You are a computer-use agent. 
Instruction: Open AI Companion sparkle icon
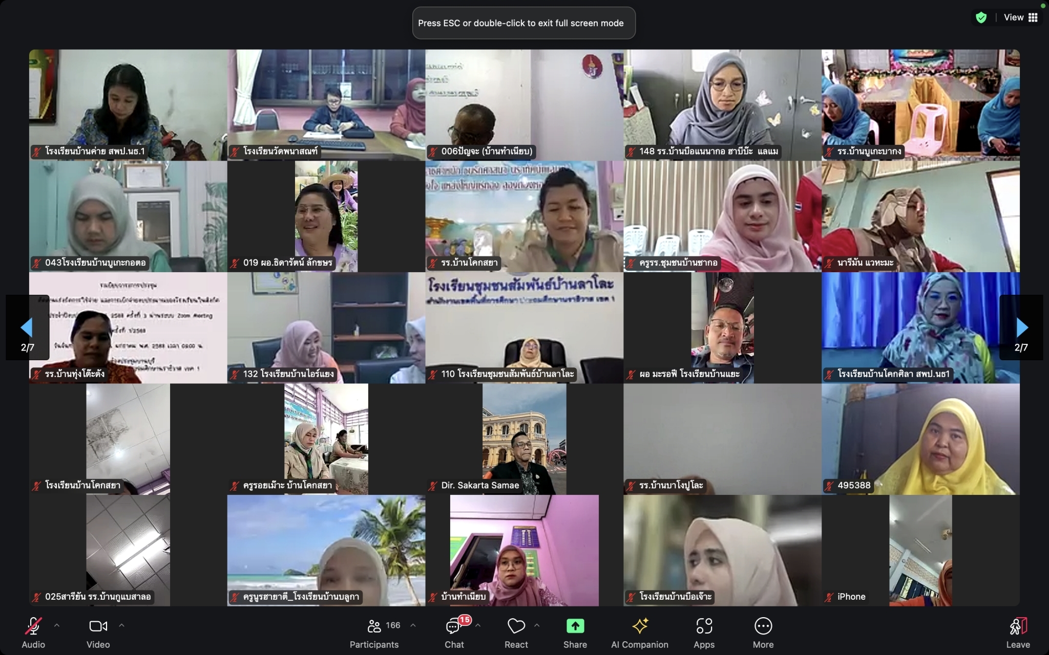(x=640, y=626)
